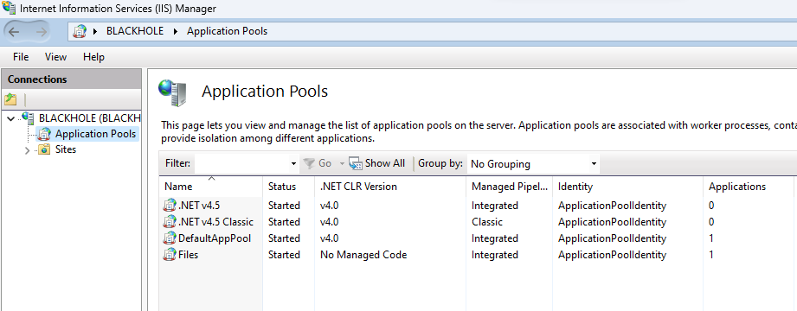
Task: Open the File menu
Action: click(x=21, y=57)
